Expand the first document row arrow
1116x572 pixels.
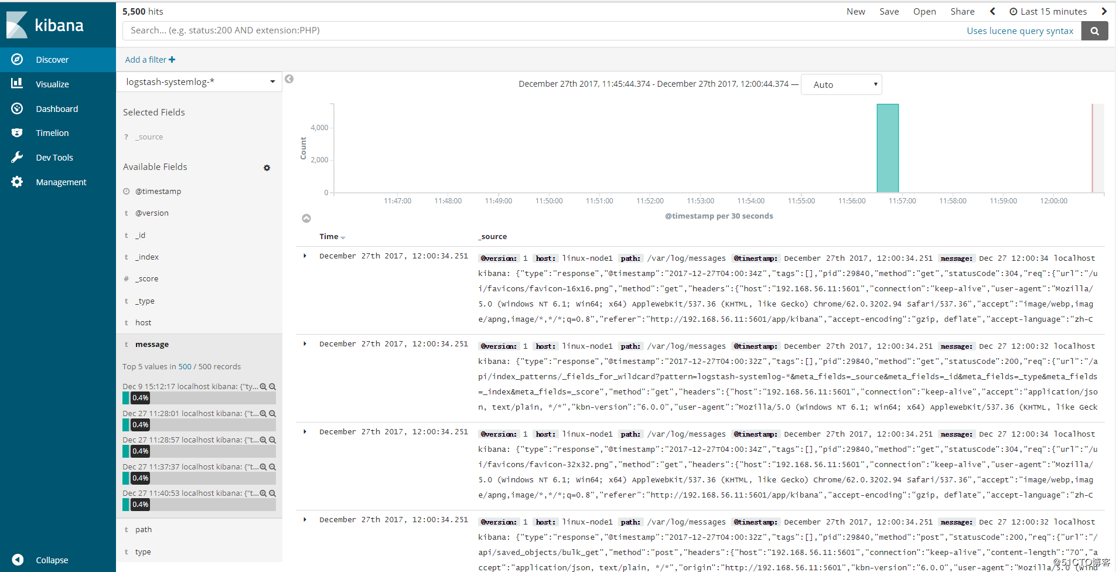304,256
